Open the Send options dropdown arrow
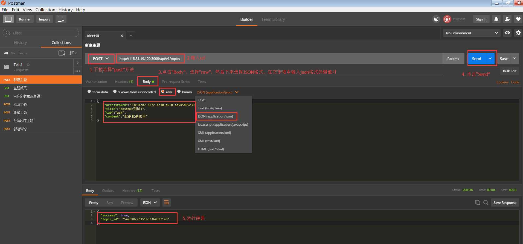 (490, 58)
